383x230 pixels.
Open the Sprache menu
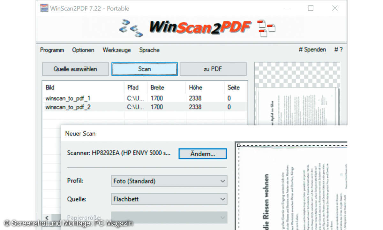point(149,50)
